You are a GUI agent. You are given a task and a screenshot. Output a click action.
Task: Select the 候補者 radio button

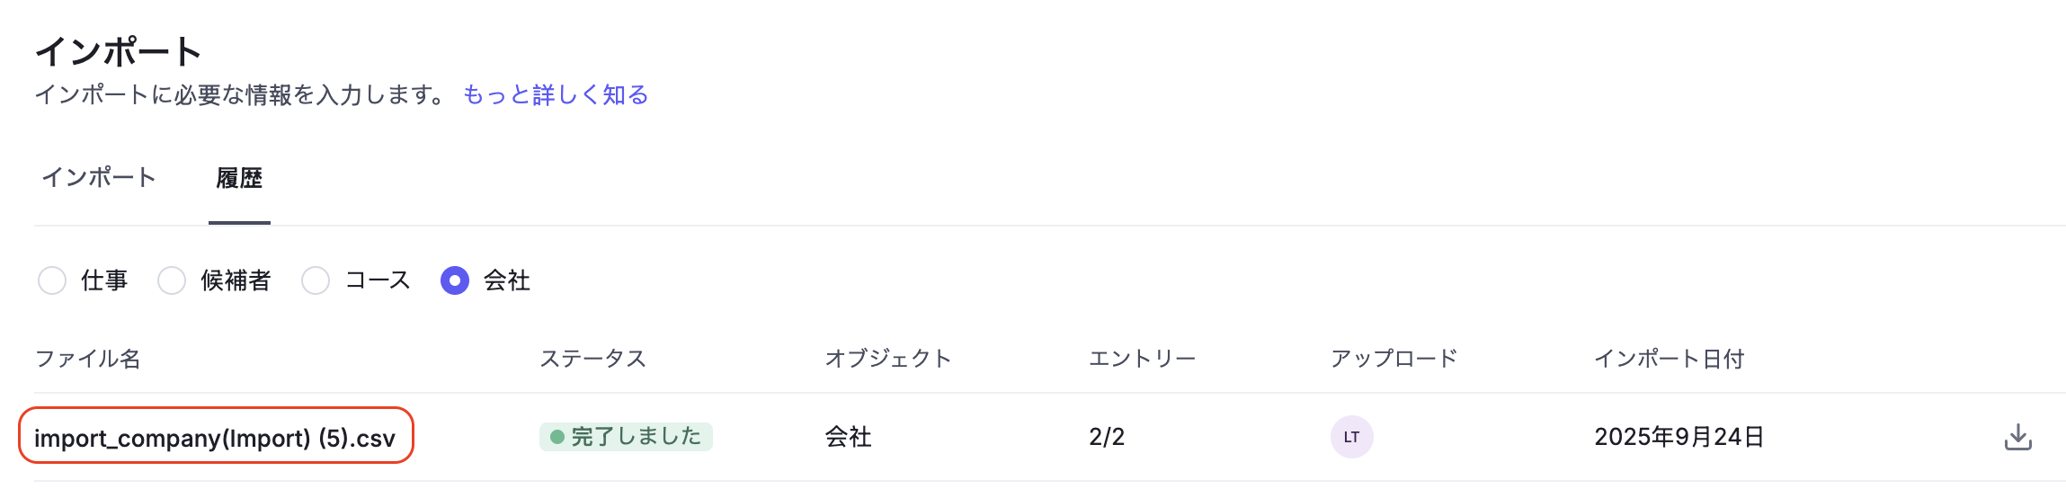pos(172,280)
